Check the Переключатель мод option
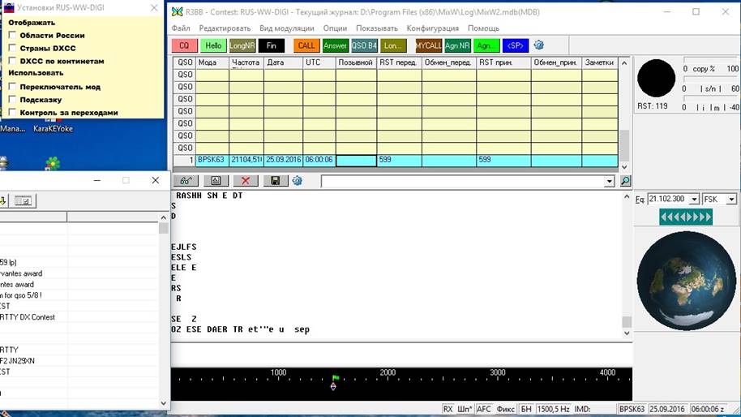 coord(12,87)
